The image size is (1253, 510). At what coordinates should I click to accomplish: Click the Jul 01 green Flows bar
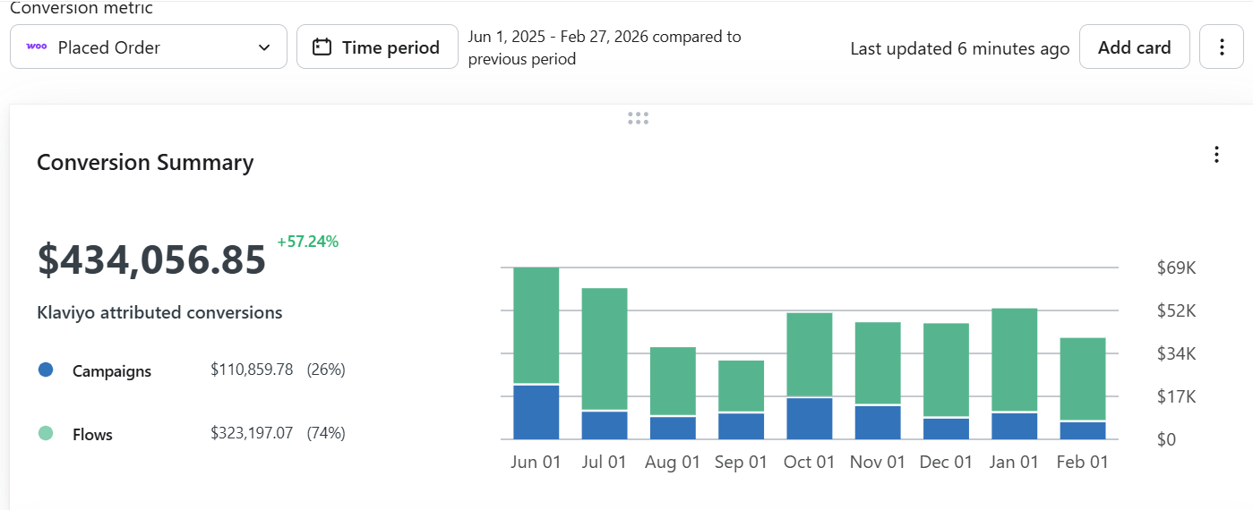[605, 349]
